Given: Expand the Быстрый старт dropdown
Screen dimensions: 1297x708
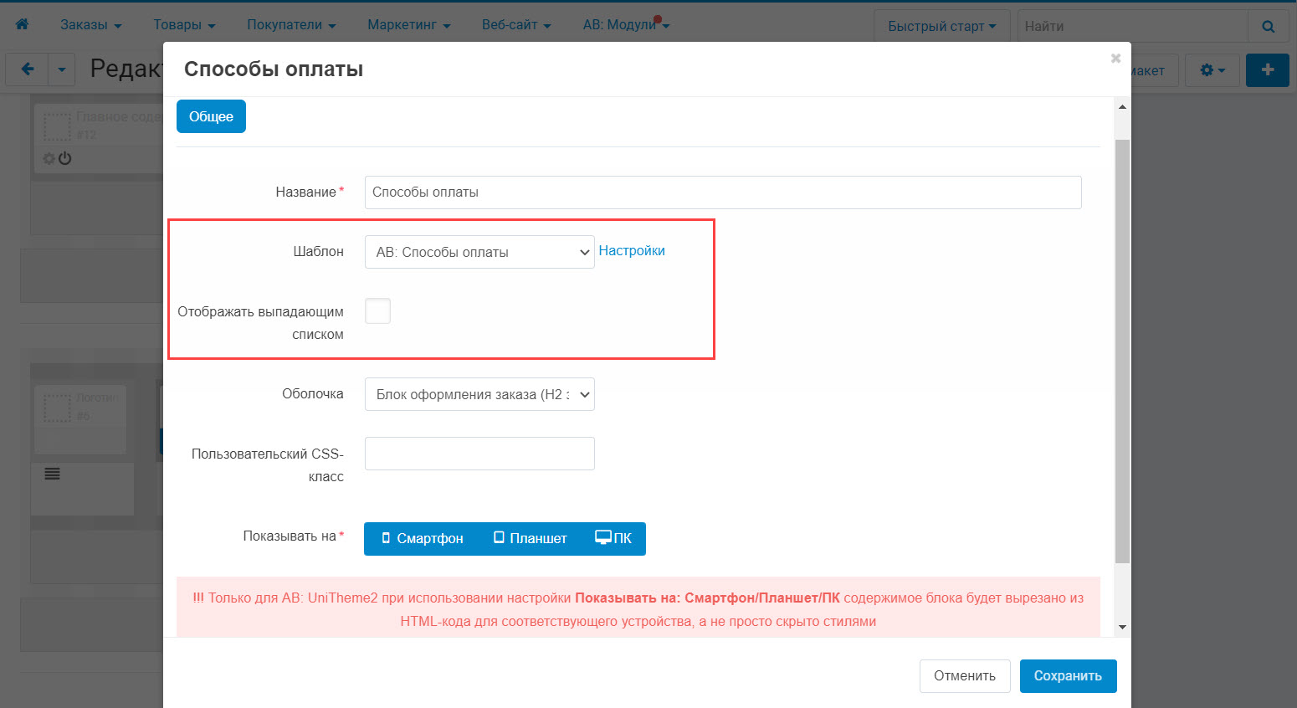Looking at the screenshot, I should [x=941, y=26].
